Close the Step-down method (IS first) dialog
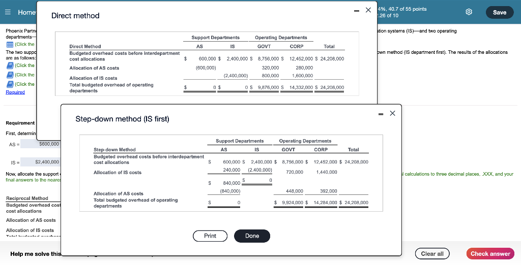The image size is (521, 266). pyautogui.click(x=392, y=113)
